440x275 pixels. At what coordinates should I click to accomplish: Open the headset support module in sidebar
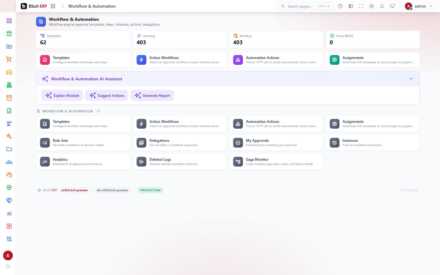tap(9, 175)
